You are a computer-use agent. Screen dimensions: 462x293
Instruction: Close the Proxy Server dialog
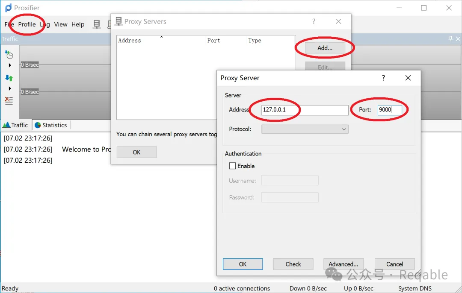(408, 78)
